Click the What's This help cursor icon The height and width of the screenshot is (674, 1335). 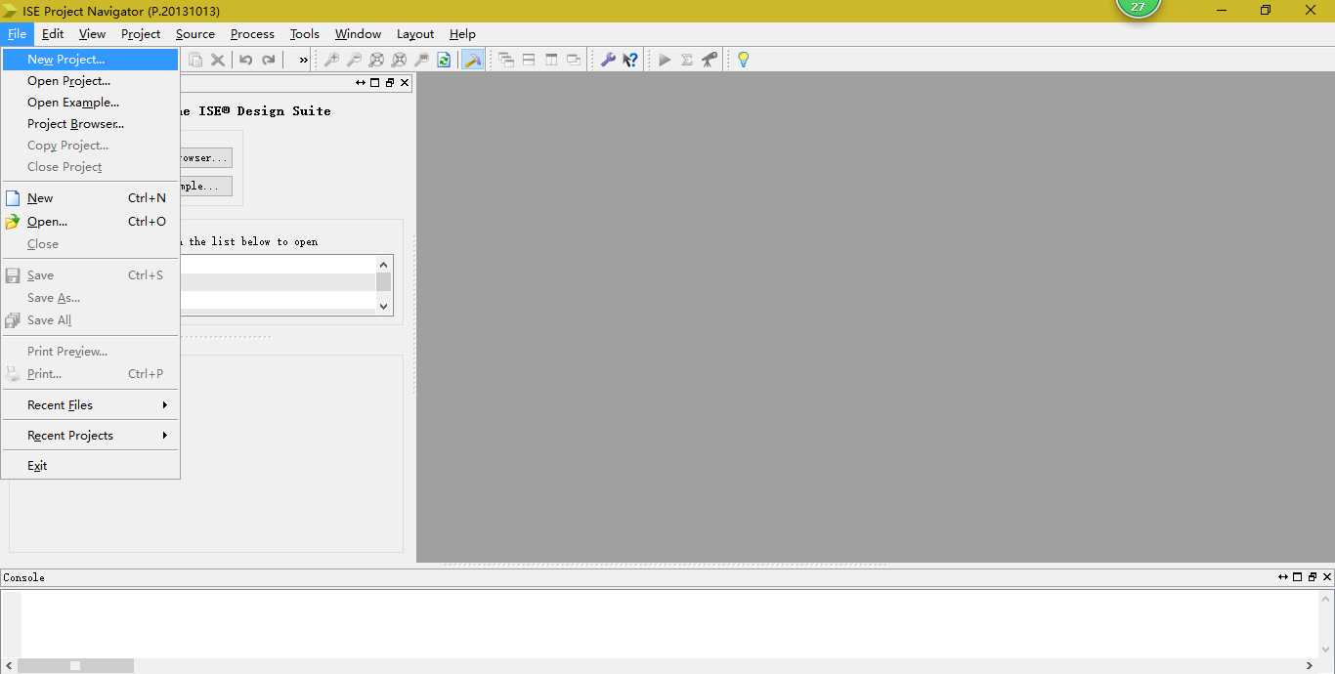point(630,60)
